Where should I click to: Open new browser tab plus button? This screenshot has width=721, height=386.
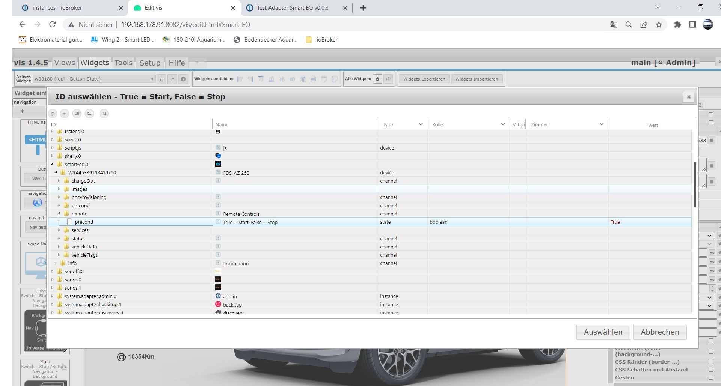click(x=363, y=8)
